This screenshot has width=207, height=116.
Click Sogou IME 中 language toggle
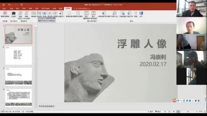click(x=178, y=101)
